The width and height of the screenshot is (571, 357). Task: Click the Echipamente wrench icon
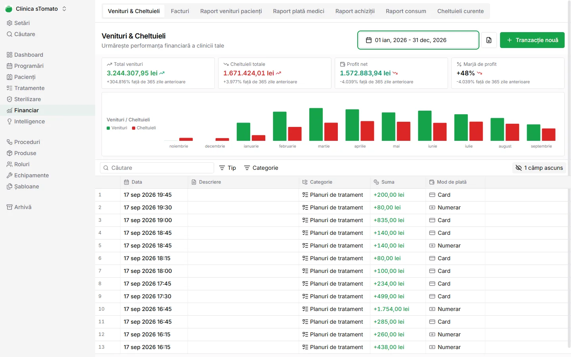[10, 175]
